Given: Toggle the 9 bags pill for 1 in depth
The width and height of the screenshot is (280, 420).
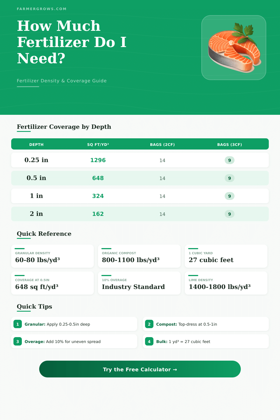Looking at the screenshot, I should click(x=229, y=196).
